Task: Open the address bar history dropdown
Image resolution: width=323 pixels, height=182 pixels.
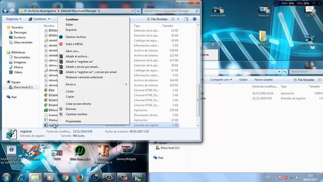Action: [132, 11]
